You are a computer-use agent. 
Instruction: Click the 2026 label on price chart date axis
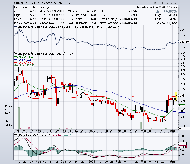point(92,131)
